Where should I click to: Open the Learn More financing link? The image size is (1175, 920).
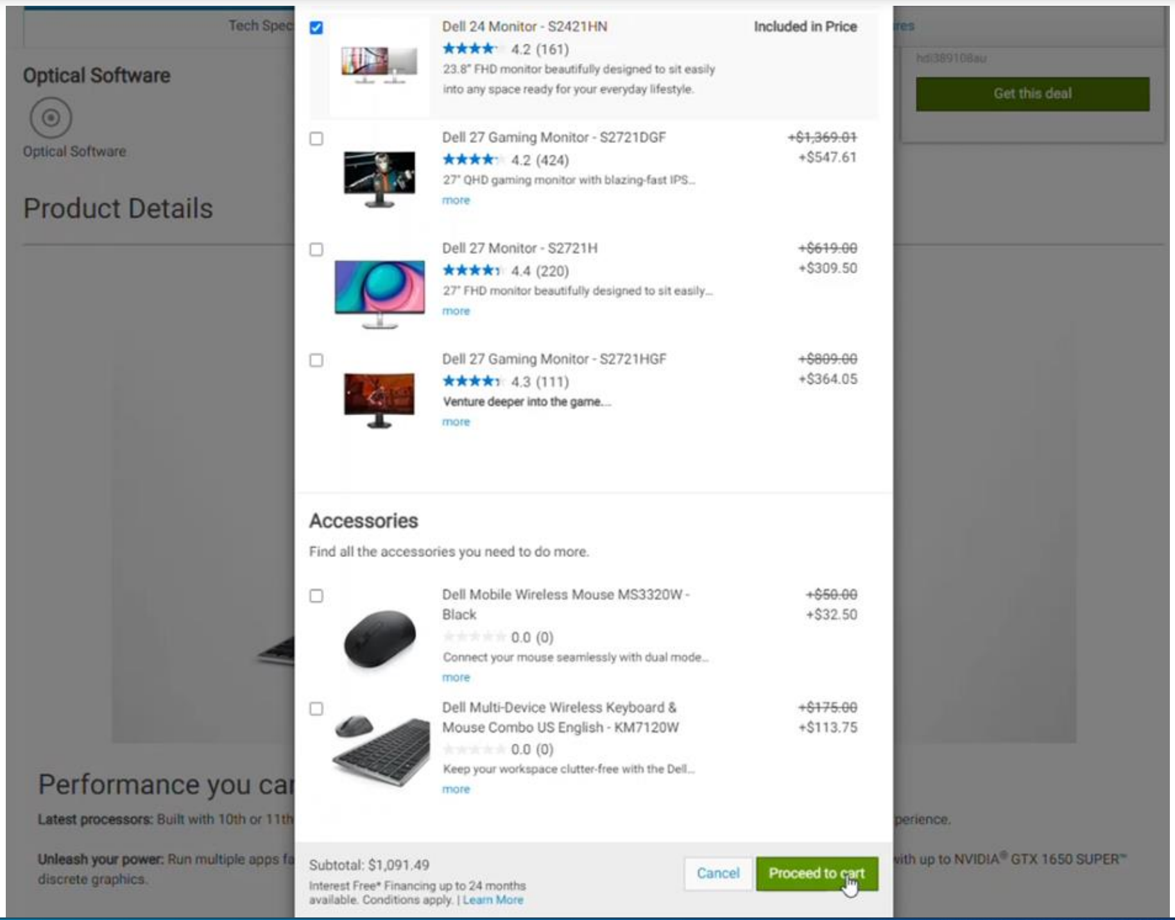(493, 900)
